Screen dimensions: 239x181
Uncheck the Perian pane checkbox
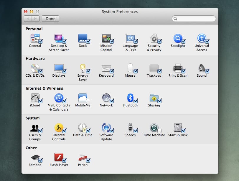coord(88,160)
